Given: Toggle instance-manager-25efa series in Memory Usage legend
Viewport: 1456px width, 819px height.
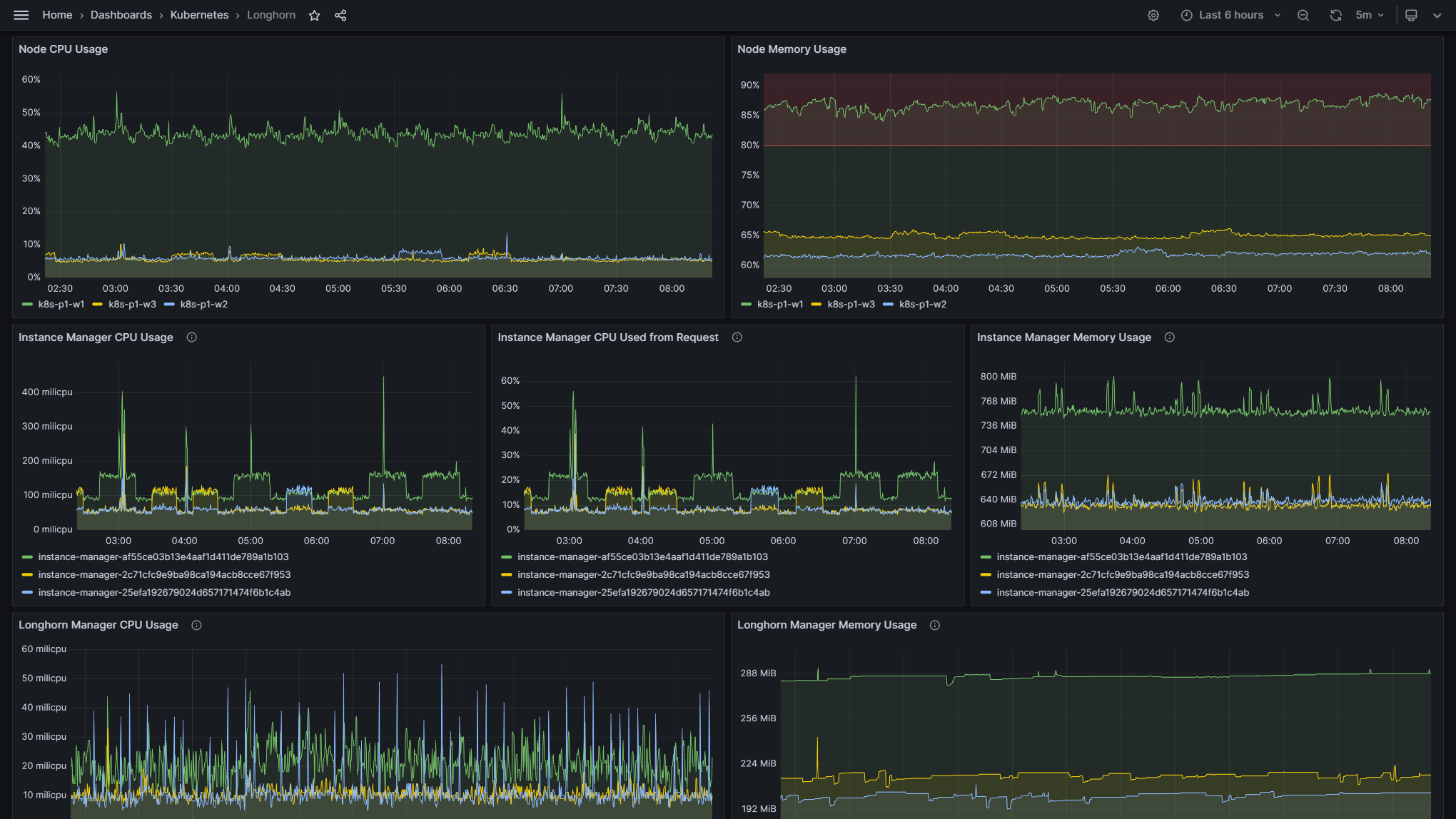Looking at the screenshot, I should click(x=1122, y=593).
